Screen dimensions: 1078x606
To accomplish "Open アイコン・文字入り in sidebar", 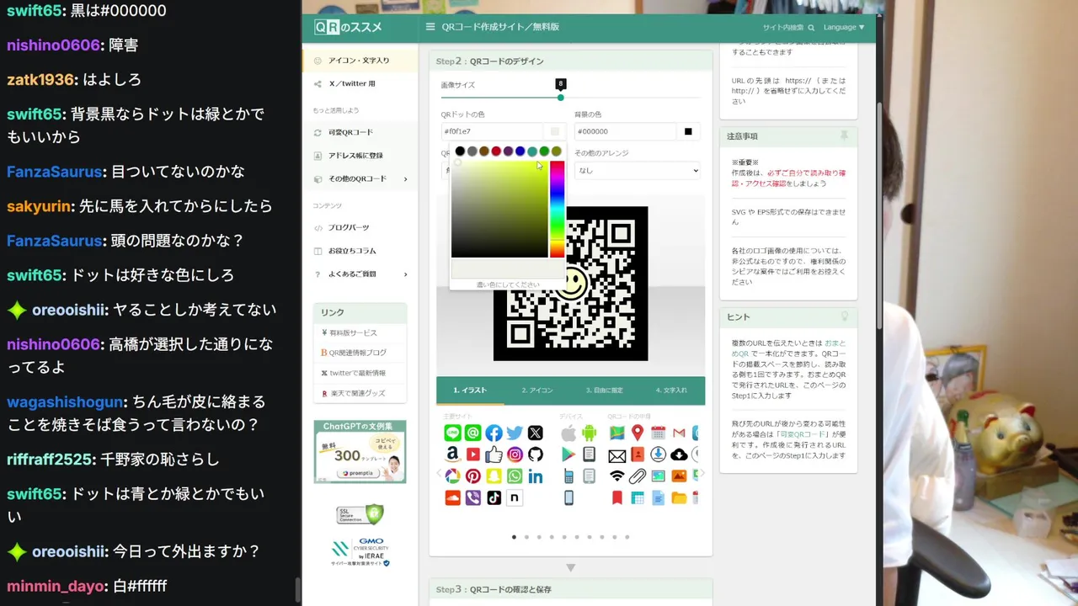I will coord(360,61).
